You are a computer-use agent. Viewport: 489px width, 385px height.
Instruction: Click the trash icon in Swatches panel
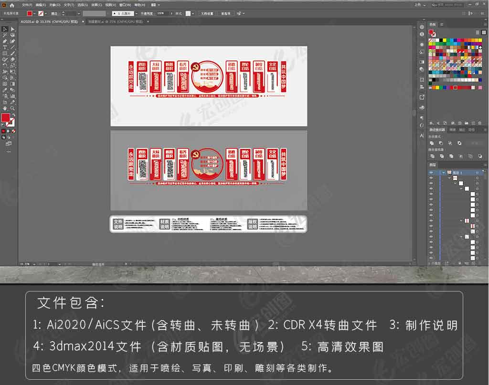pos(479,123)
